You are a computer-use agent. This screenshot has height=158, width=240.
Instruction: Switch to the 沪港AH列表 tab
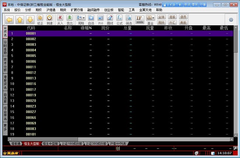(x=118, y=144)
